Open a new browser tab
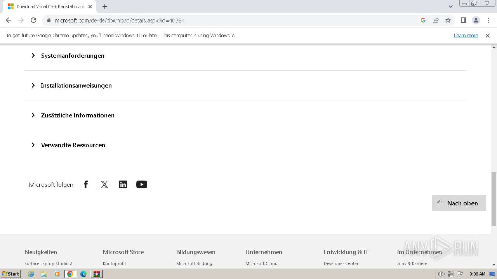 point(105,7)
